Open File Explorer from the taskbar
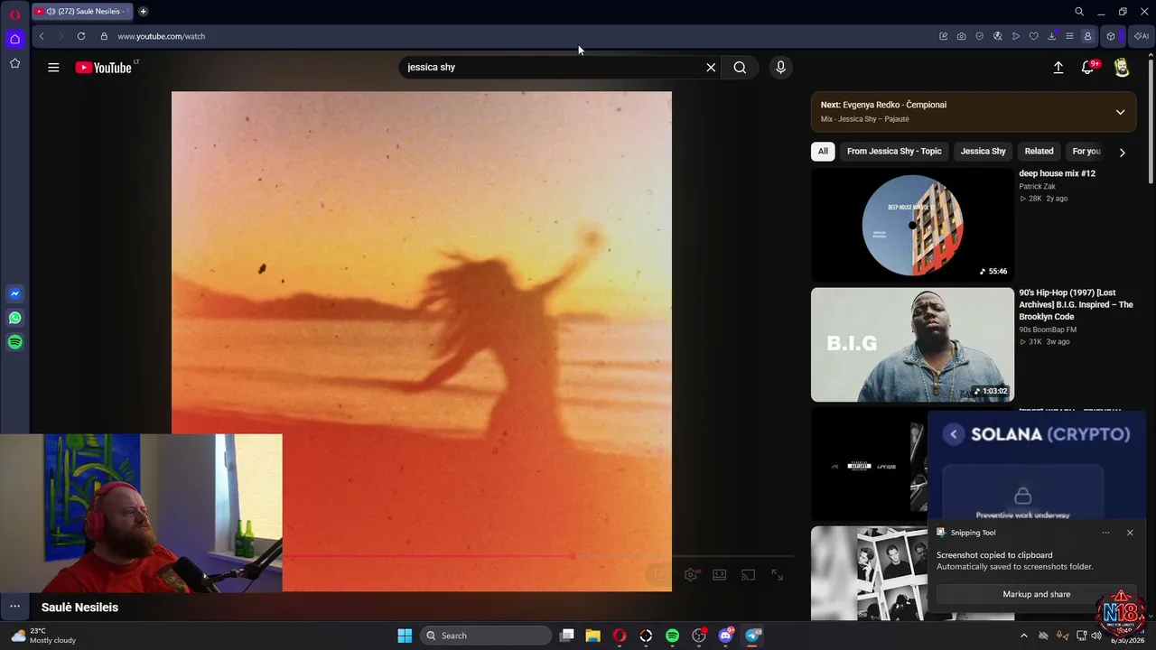The image size is (1156, 650). tap(592, 636)
